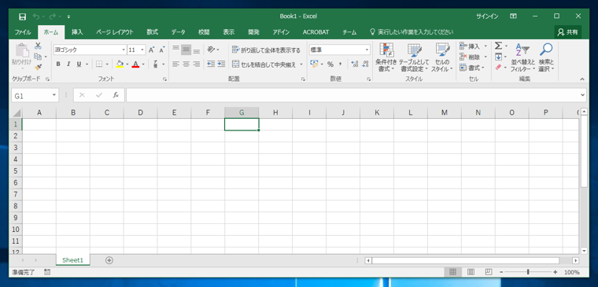The height and width of the screenshot is (287, 598).
Task: Switch to the Insert (挿入) tab
Action: click(77, 32)
